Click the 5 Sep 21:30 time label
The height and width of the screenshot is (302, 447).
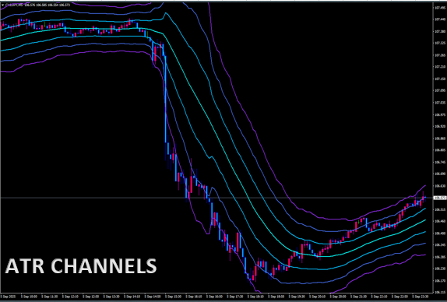359,297
